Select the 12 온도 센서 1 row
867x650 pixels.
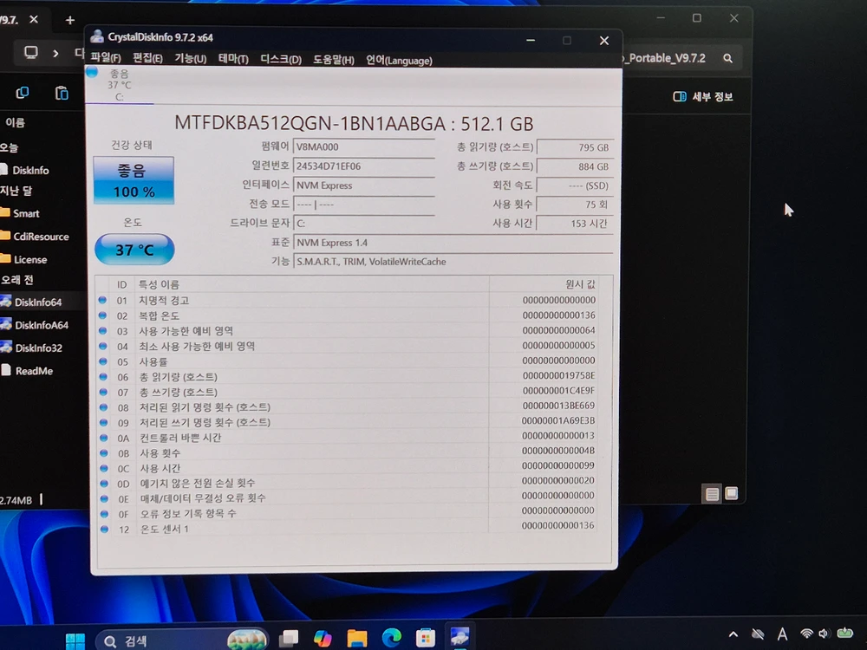[x=348, y=529]
